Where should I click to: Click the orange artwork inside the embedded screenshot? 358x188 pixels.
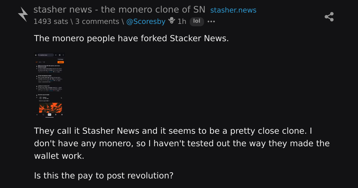pos(50,108)
